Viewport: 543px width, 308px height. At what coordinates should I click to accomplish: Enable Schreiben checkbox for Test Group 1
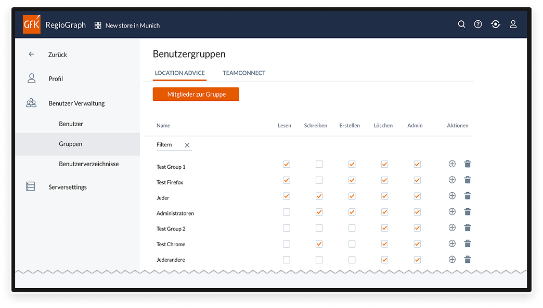coord(319,164)
